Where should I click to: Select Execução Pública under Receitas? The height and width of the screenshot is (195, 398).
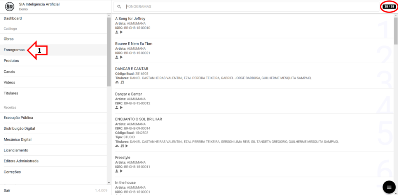click(18, 118)
